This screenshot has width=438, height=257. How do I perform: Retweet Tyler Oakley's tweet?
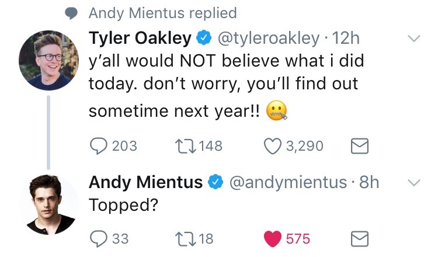pyautogui.click(x=185, y=146)
